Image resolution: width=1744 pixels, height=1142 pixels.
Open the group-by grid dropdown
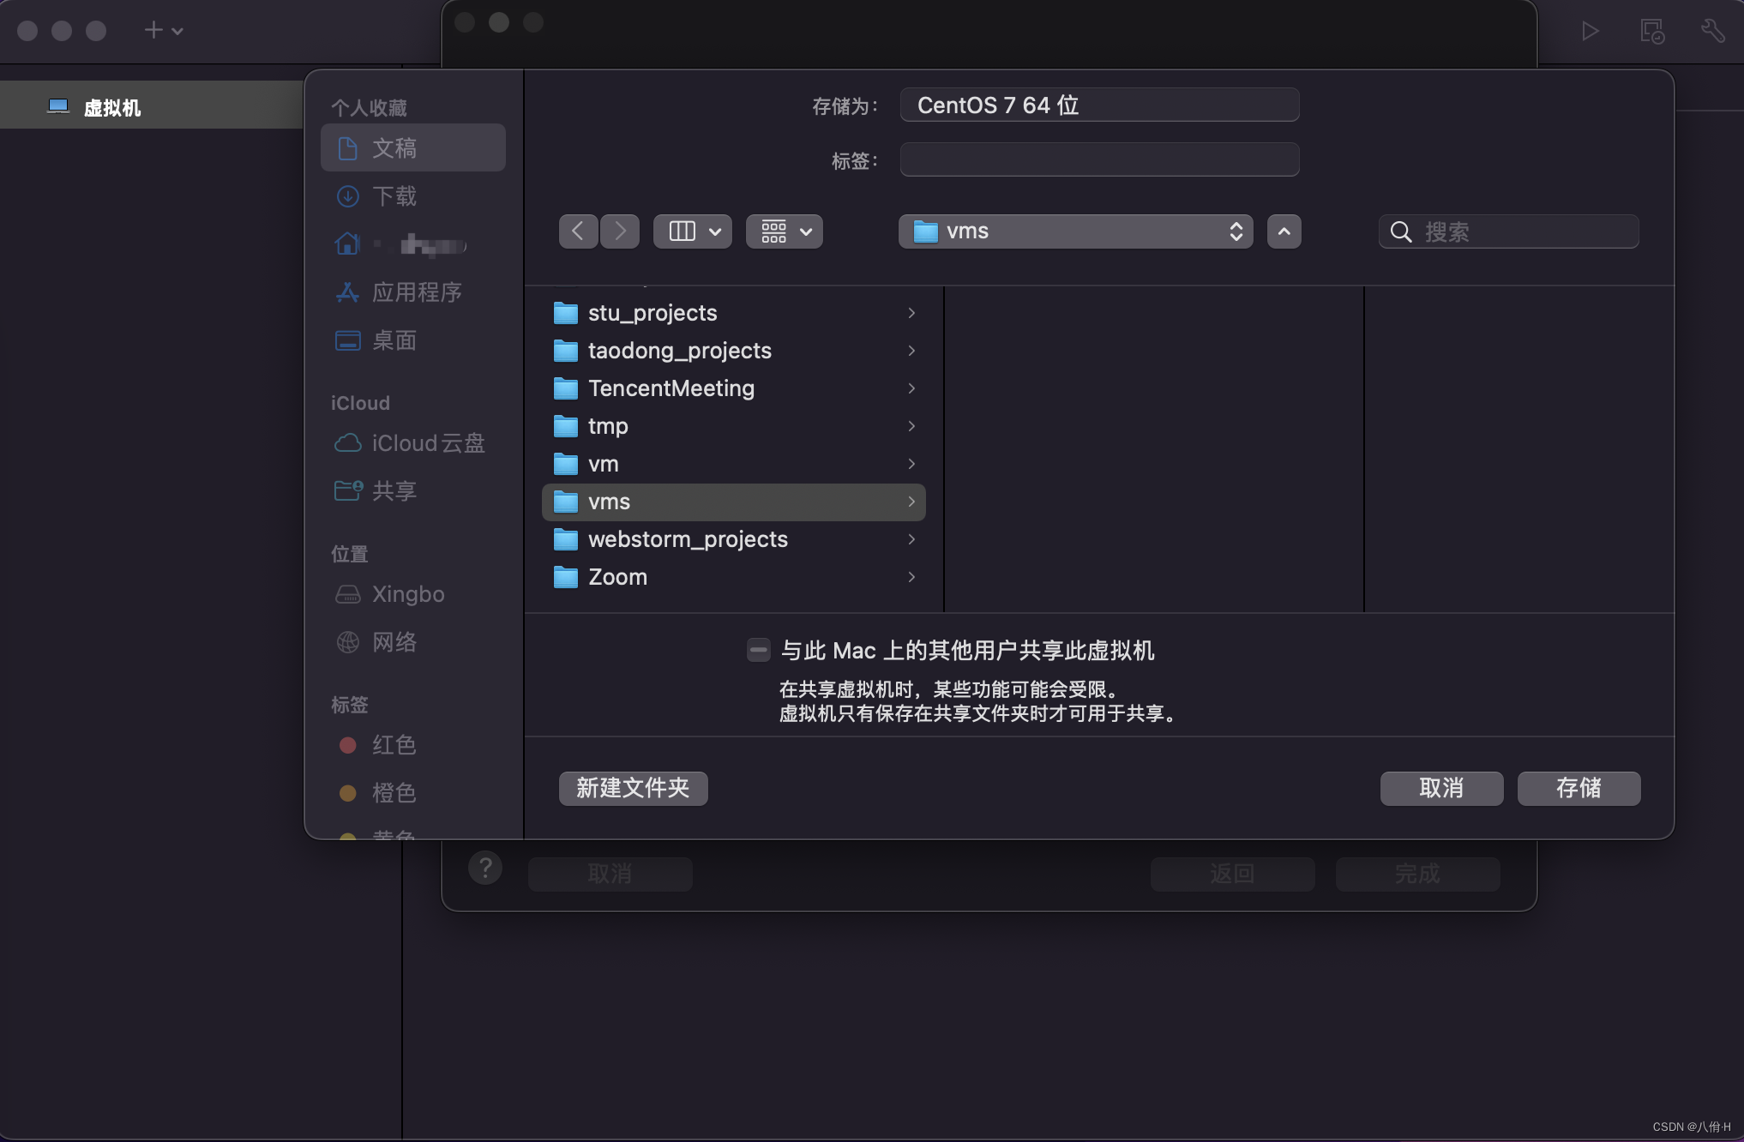tap(785, 231)
